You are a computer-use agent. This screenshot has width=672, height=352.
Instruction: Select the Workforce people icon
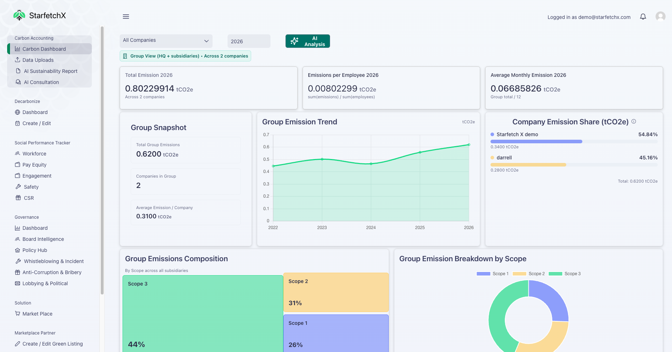coord(17,153)
